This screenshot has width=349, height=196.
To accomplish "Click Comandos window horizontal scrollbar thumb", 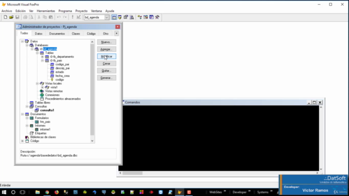I will pyautogui.click(x=133, y=173).
